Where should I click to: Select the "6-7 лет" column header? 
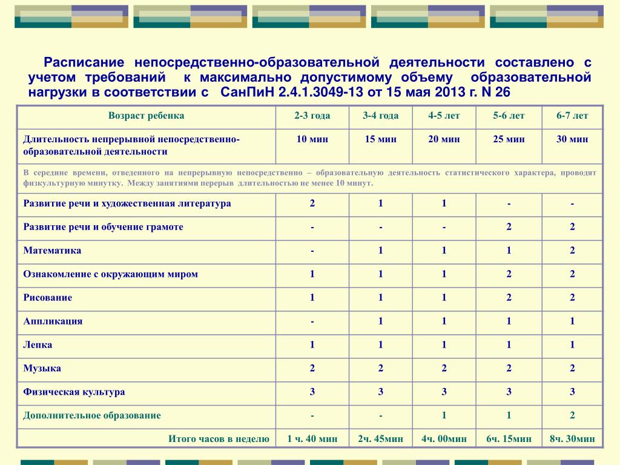572,116
